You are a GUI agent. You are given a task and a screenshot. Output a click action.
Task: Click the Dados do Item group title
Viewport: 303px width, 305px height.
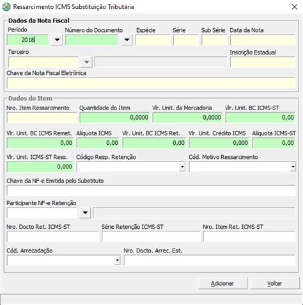click(x=30, y=99)
